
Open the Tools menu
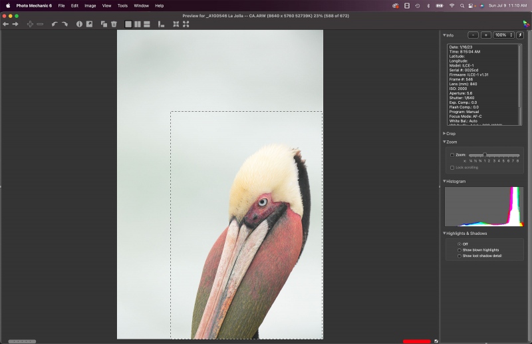tap(122, 6)
